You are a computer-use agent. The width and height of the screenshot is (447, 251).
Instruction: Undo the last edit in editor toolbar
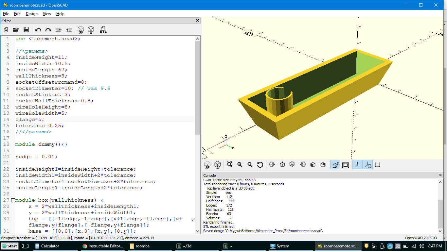click(38, 30)
